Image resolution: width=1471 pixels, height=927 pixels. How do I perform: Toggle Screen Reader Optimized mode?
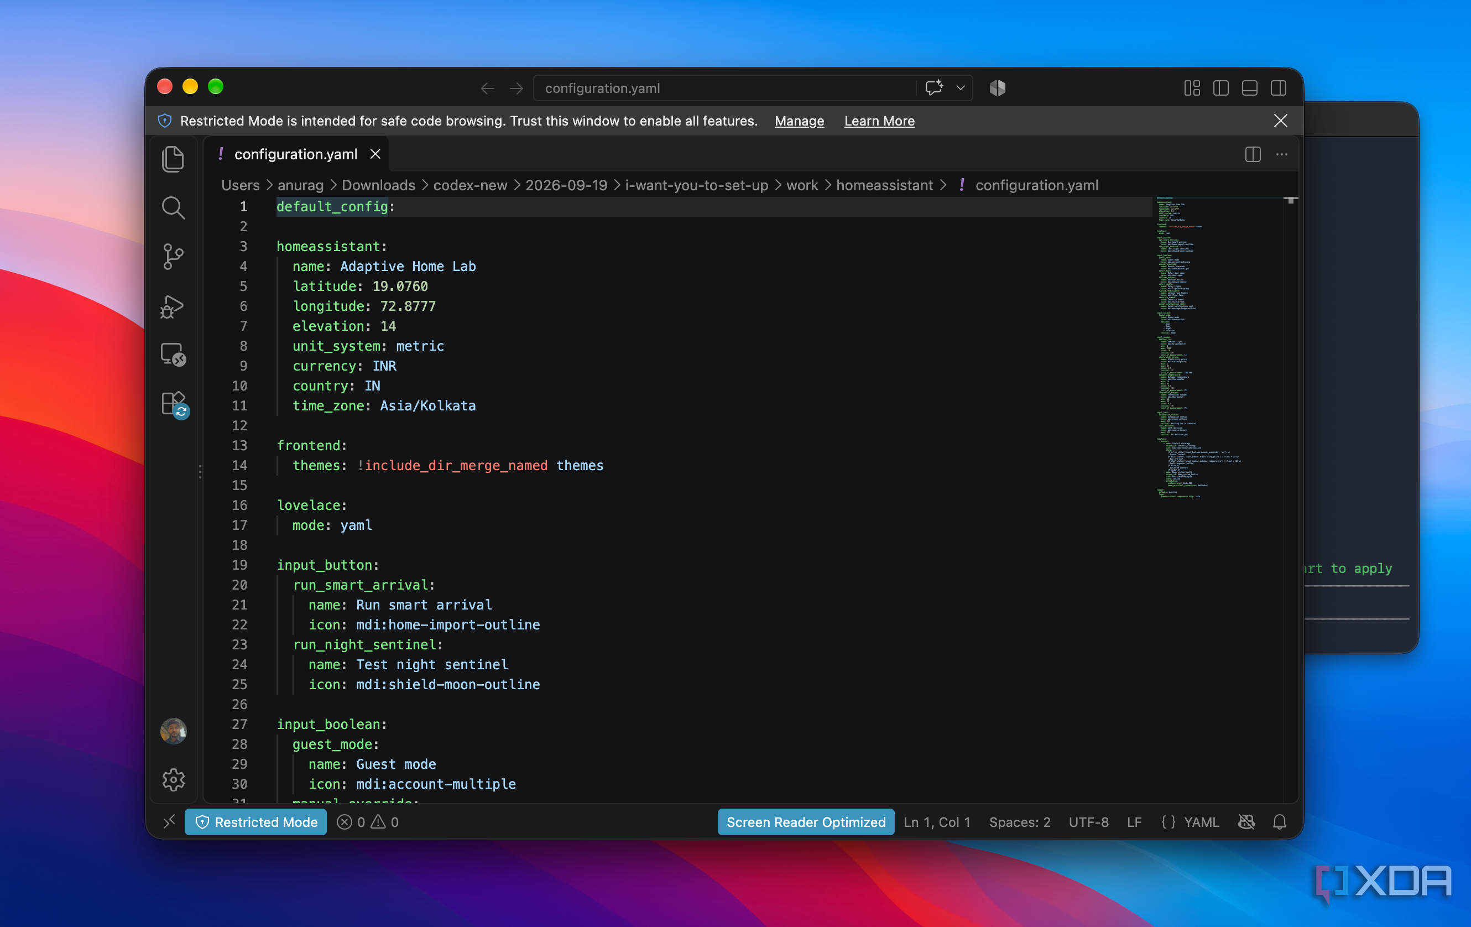(x=806, y=822)
